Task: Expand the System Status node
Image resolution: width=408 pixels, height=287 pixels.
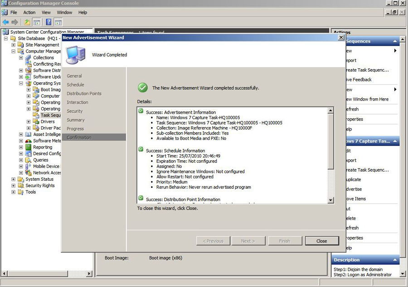Action: point(13,179)
